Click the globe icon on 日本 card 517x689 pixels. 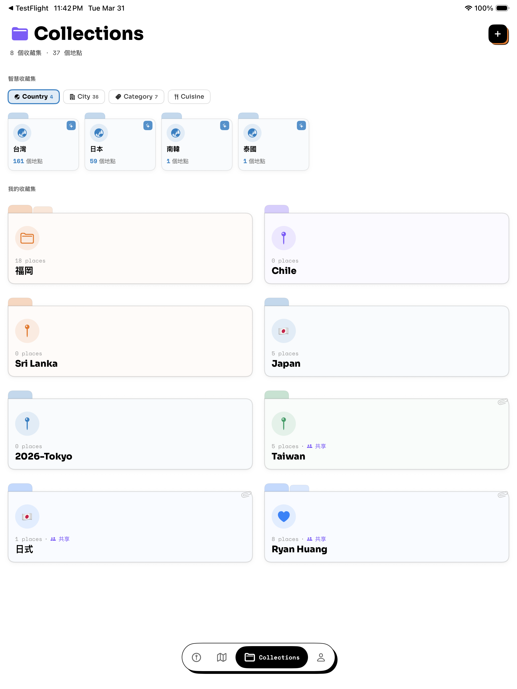(99, 133)
